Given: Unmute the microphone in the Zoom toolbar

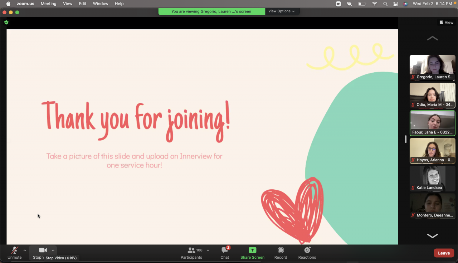Looking at the screenshot, I should click(x=15, y=253).
